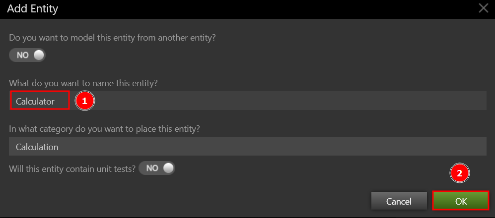
Task: Click NO text on the unit tests switch
Action: click(152, 168)
